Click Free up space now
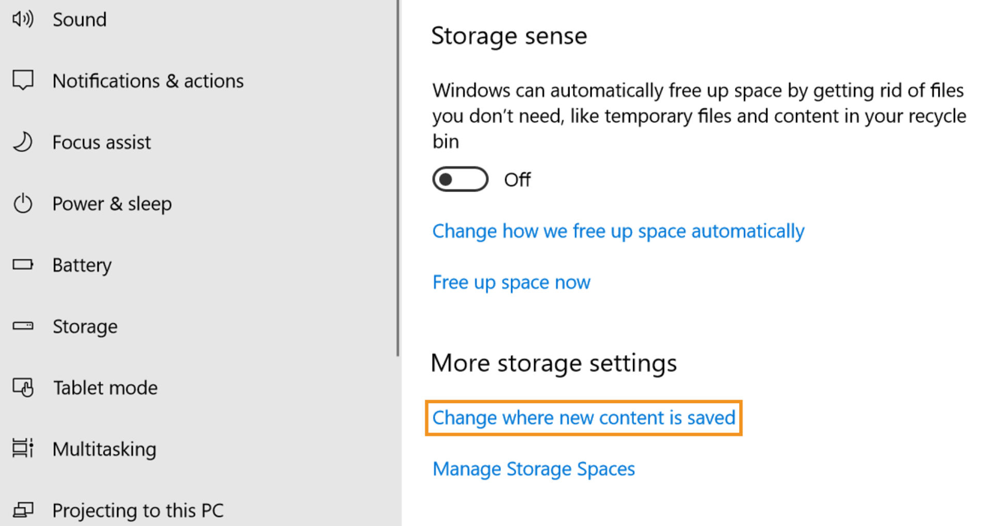The image size is (991, 526). click(511, 282)
